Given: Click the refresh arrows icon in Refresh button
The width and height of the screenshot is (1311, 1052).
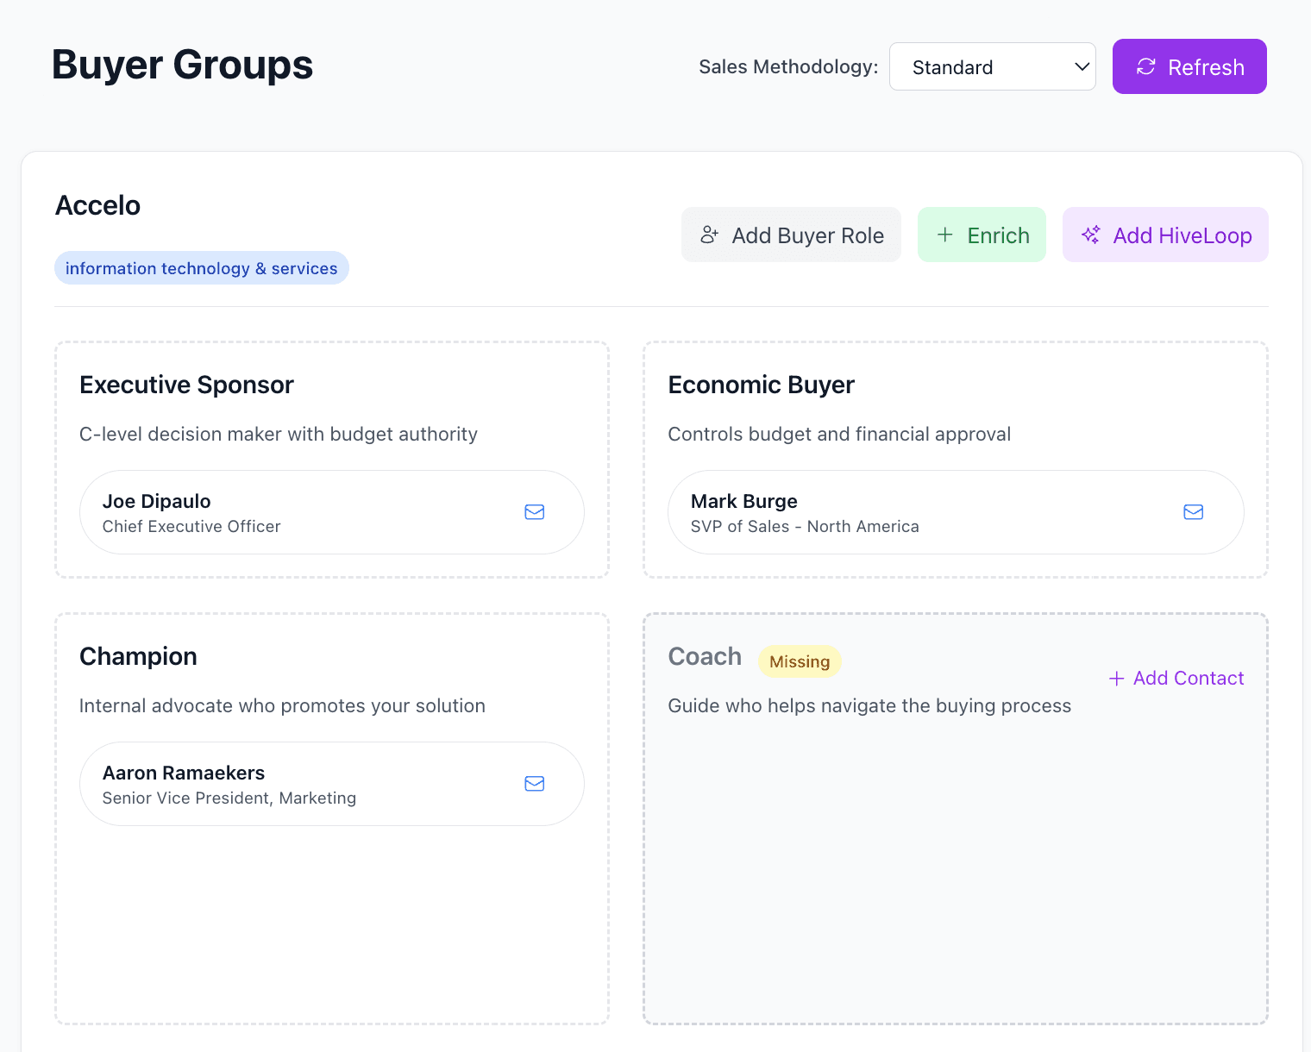Looking at the screenshot, I should pyautogui.click(x=1145, y=66).
